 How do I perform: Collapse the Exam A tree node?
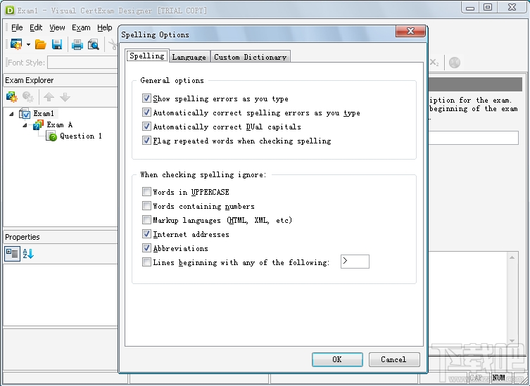click(x=25, y=125)
